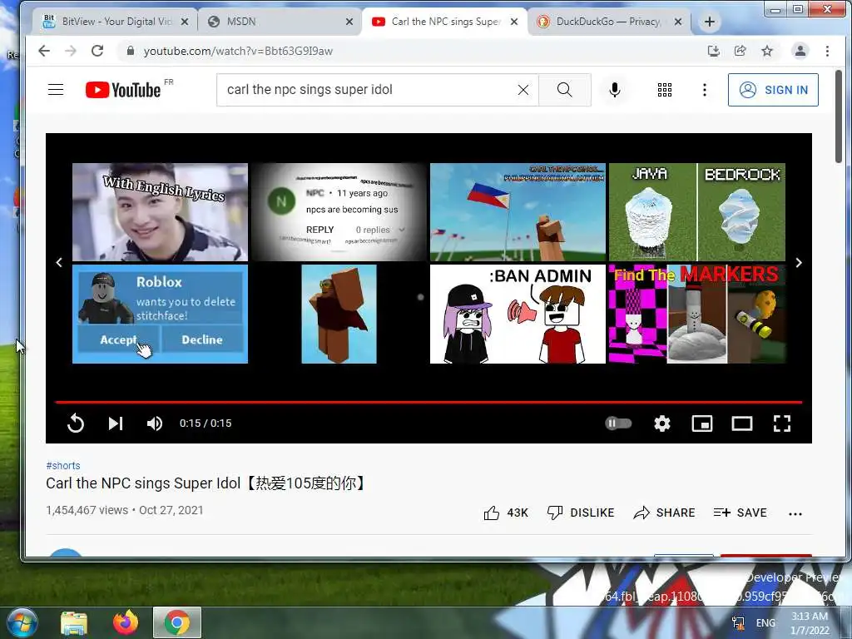Skip to the next video
The image size is (852, 639).
pos(115,424)
